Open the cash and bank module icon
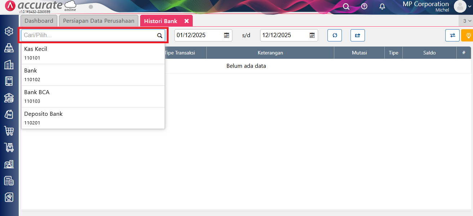This screenshot has width=473, height=216. pos(9,98)
